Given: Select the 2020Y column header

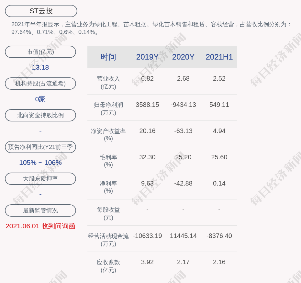Looking at the screenshot, I should (x=183, y=57).
